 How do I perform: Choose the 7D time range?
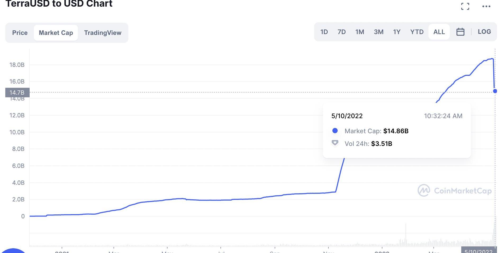pyautogui.click(x=341, y=32)
